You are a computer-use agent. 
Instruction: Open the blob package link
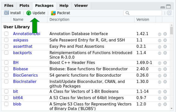(17, 104)
